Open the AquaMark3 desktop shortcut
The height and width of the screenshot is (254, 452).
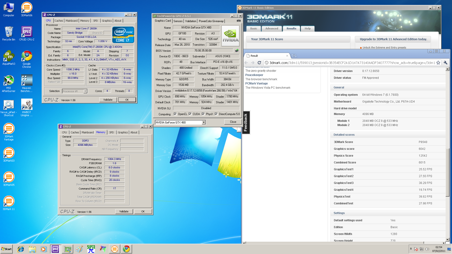click(8, 58)
